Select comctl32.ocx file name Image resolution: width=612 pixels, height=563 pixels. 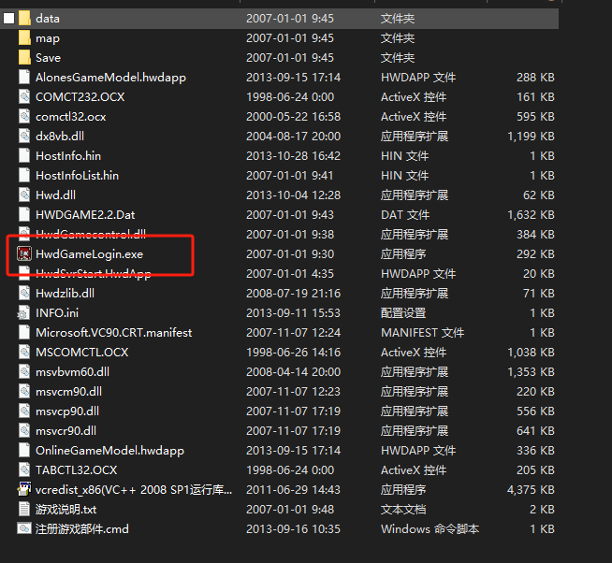70,117
